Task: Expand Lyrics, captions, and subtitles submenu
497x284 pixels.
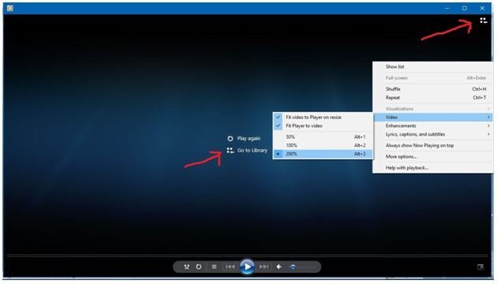Action: point(433,134)
